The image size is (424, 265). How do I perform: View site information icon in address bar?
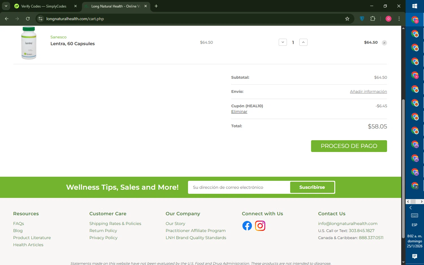pyautogui.click(x=40, y=19)
